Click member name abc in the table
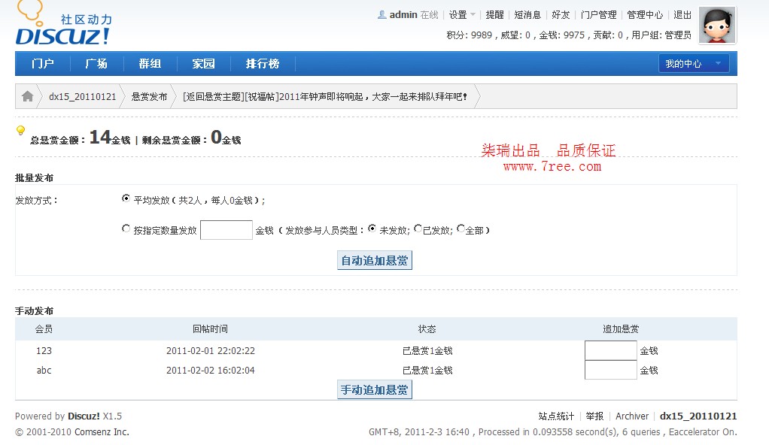 pyautogui.click(x=44, y=370)
